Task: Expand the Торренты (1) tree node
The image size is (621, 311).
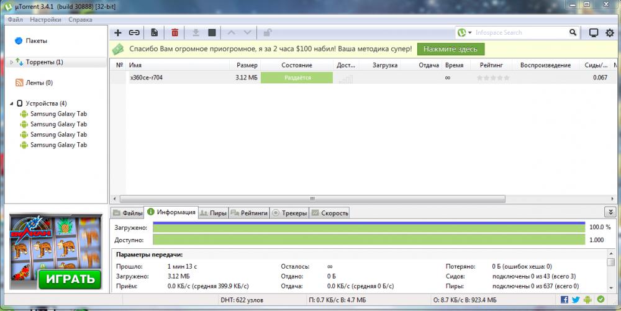Action: point(11,62)
